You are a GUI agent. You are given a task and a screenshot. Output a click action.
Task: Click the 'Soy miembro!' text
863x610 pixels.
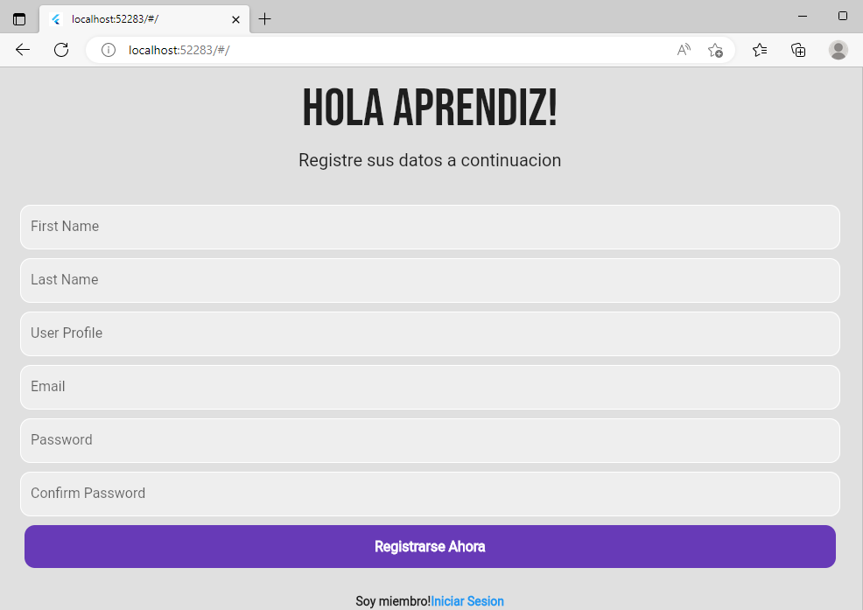[393, 601]
